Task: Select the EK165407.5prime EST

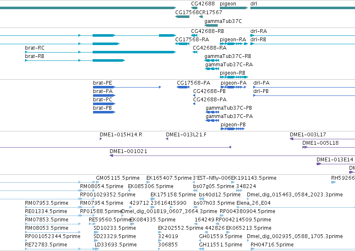Action: click(148, 182)
